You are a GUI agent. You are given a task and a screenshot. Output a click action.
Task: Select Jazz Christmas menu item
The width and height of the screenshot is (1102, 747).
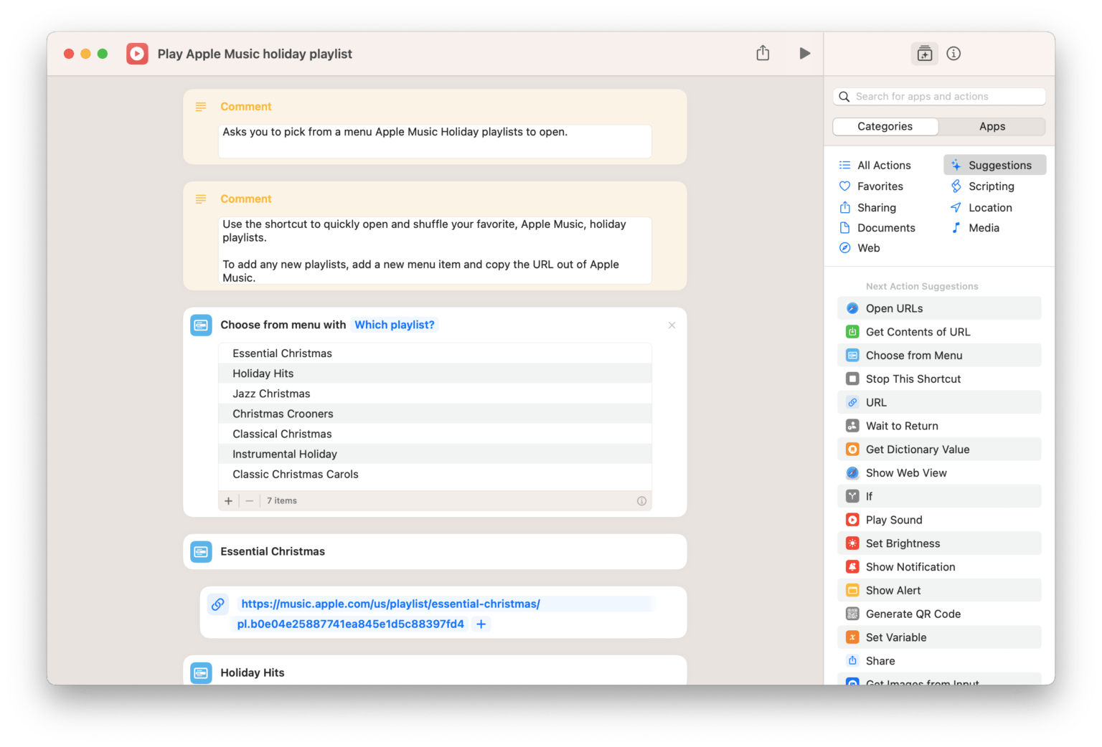[x=271, y=394]
